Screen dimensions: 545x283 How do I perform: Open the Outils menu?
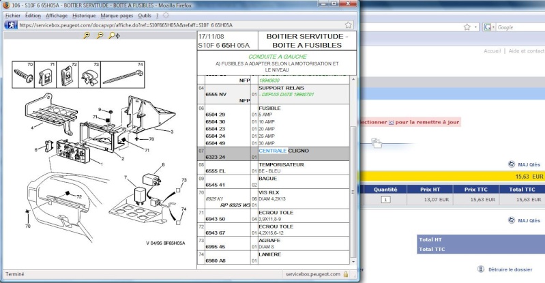(145, 16)
